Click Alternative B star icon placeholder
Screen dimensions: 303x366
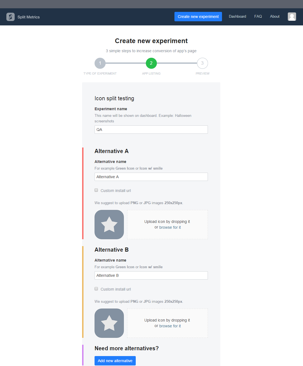click(109, 323)
